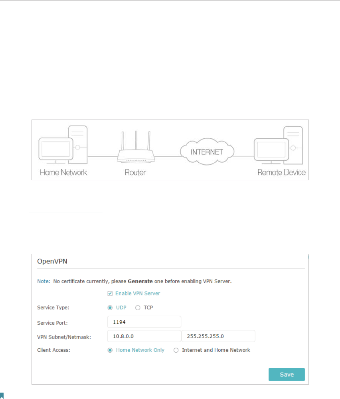Viewport: 340px width, 399px height.
Task: Click the INTERNET cloud icon
Action: pyautogui.click(x=207, y=152)
